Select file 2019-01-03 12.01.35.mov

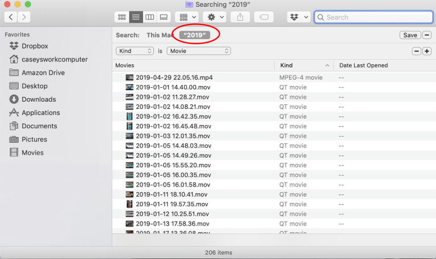[x=173, y=136]
